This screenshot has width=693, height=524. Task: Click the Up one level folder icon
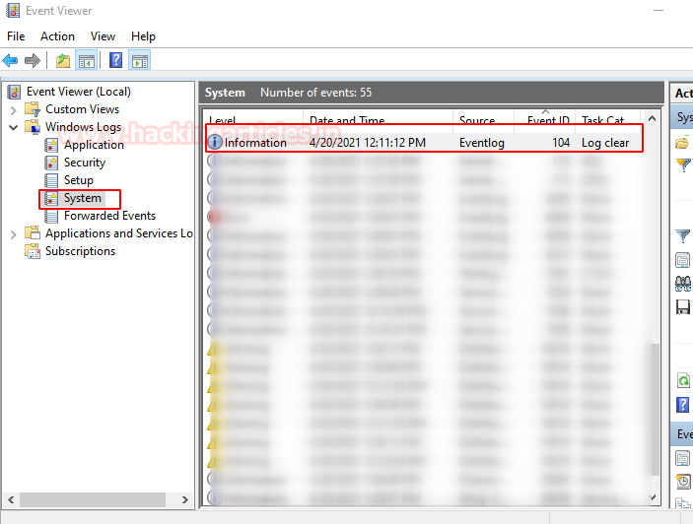(63, 60)
